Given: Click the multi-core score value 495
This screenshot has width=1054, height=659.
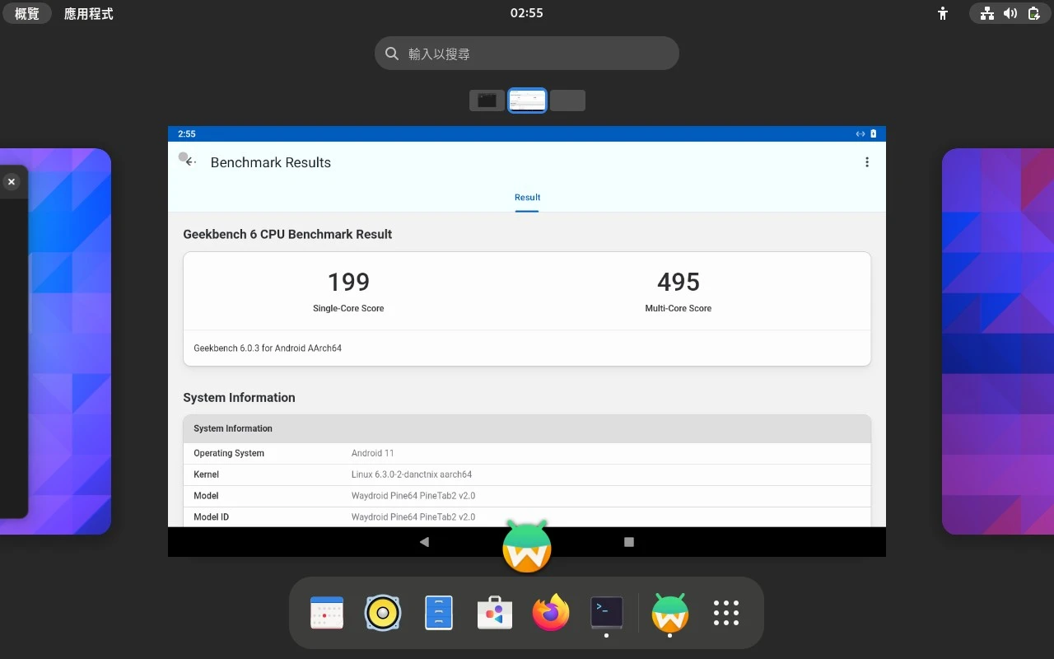Looking at the screenshot, I should [679, 282].
